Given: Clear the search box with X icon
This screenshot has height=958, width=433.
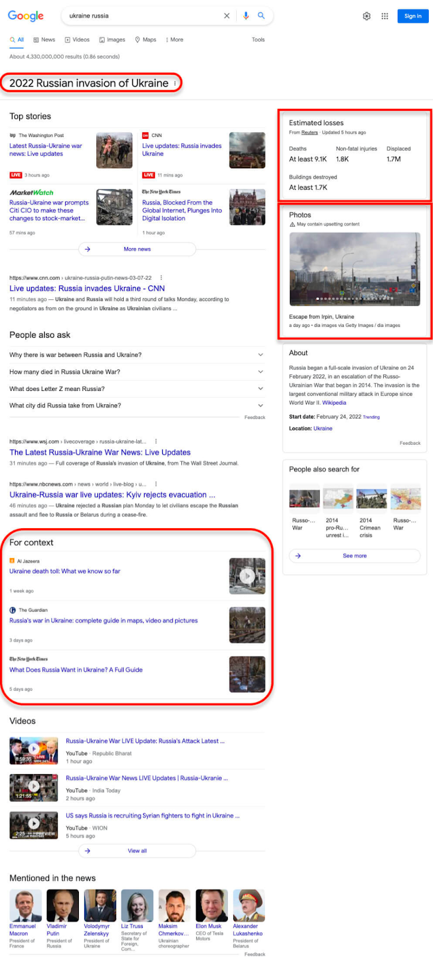Looking at the screenshot, I should (x=227, y=16).
